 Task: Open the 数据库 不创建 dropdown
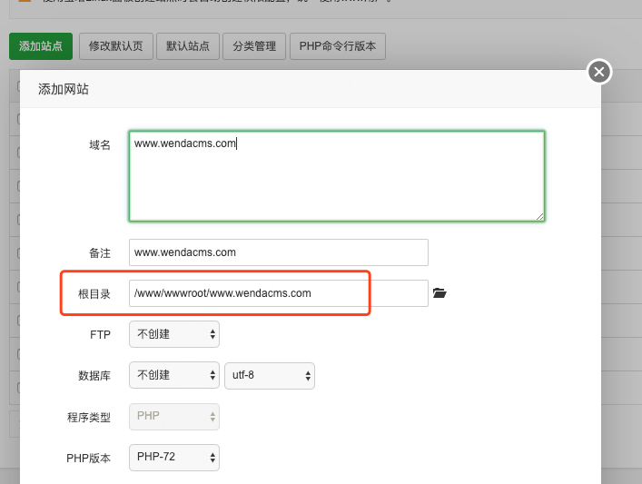(x=174, y=375)
